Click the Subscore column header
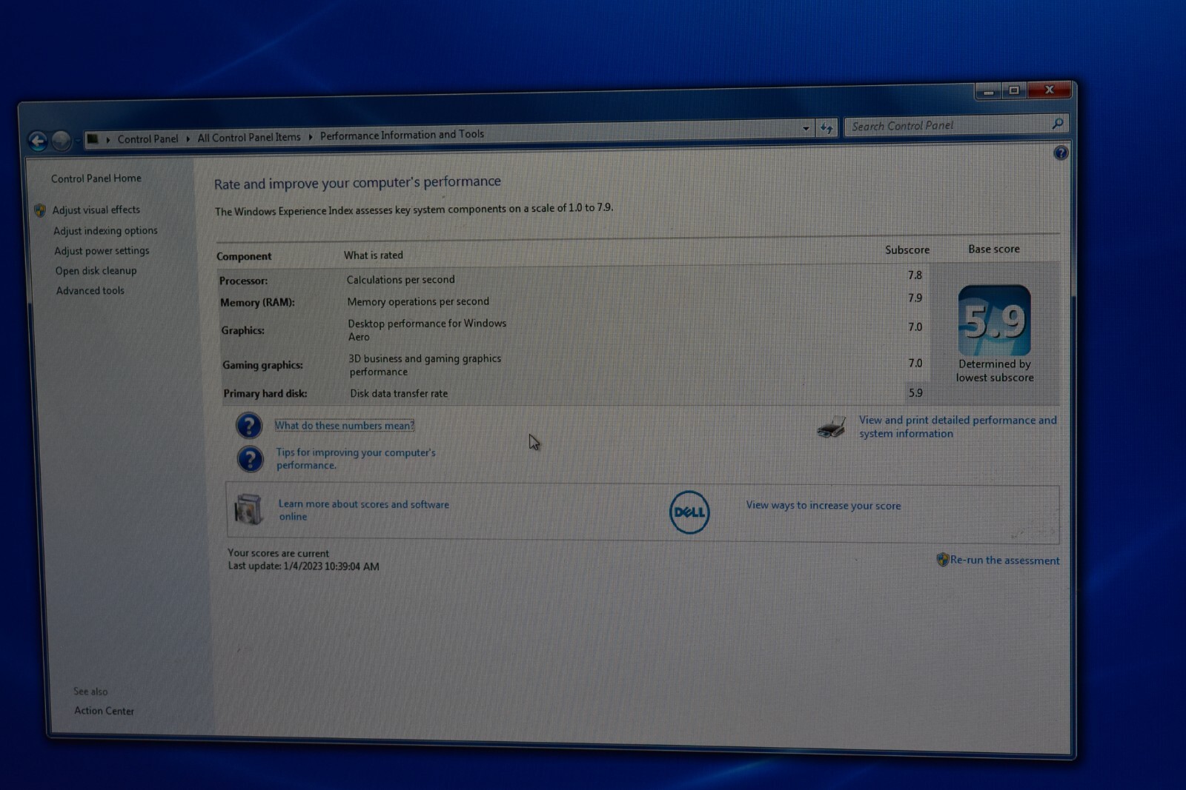The width and height of the screenshot is (1186, 790). tap(907, 250)
